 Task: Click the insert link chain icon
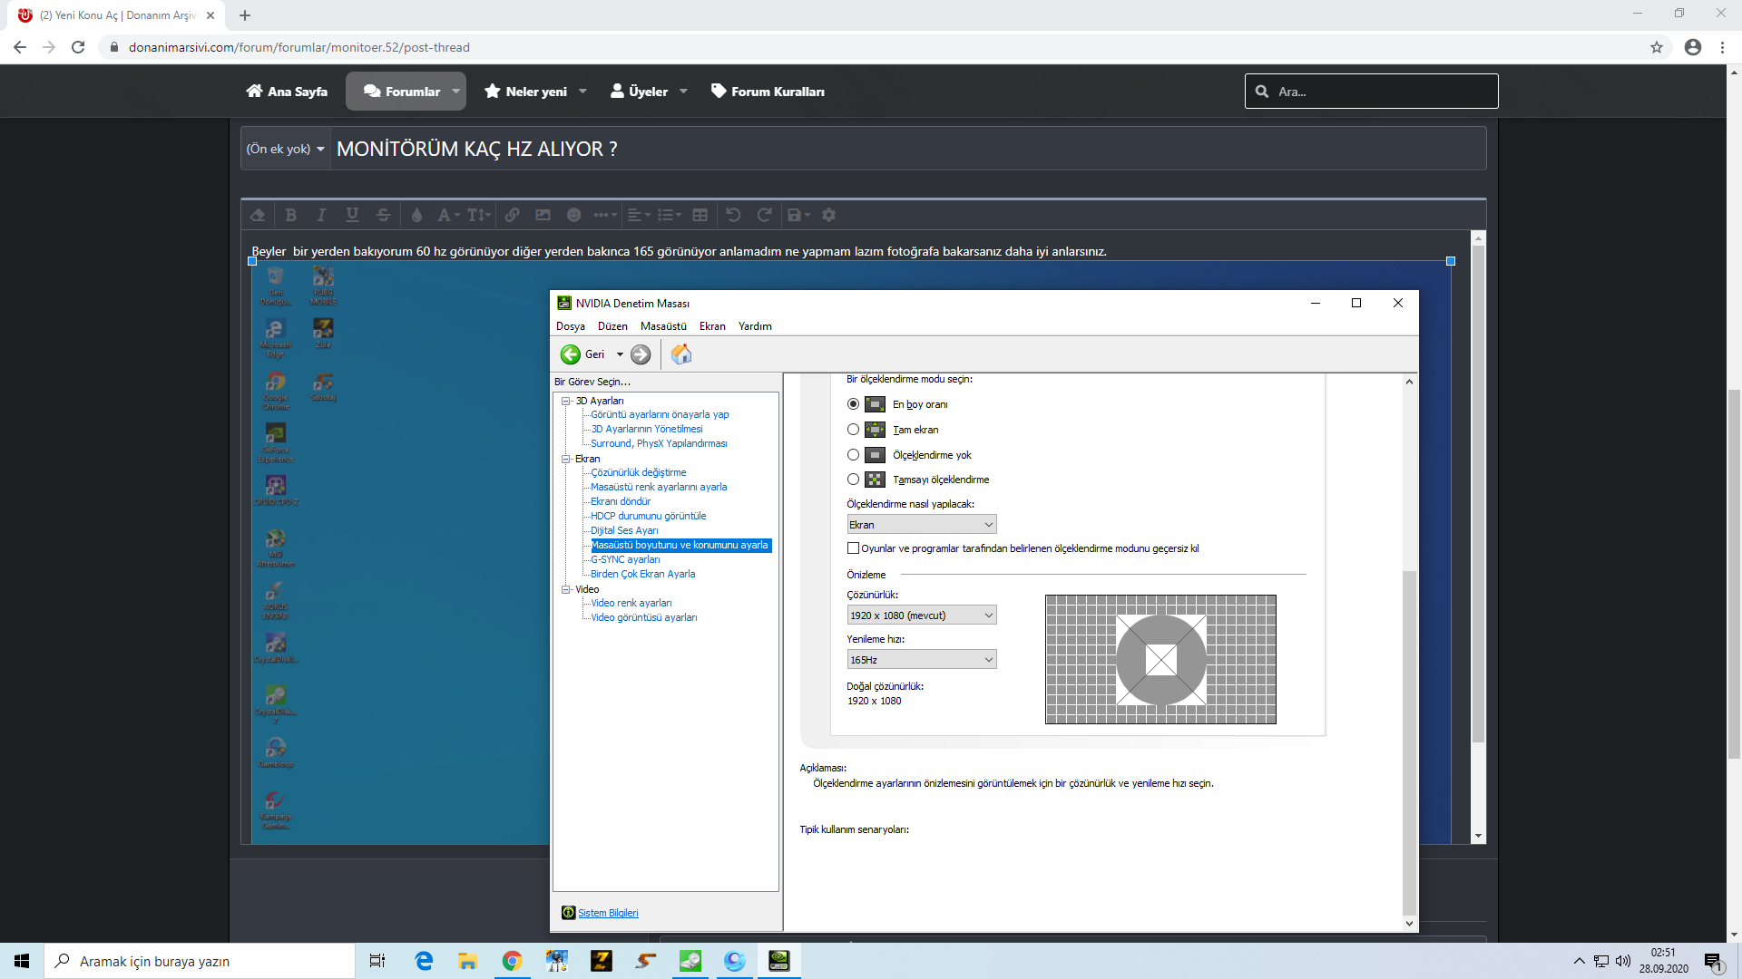(x=513, y=215)
